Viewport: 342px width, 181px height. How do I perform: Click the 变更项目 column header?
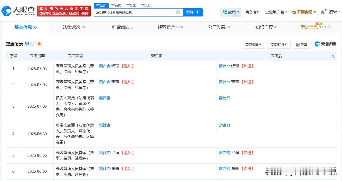[x=75, y=56]
